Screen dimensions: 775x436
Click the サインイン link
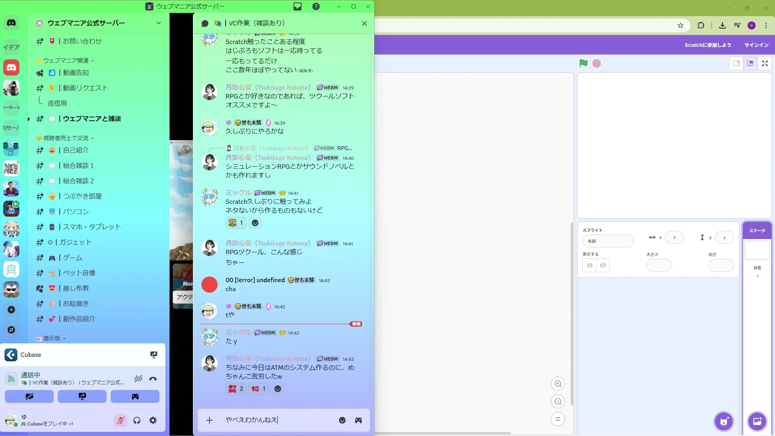(x=756, y=45)
